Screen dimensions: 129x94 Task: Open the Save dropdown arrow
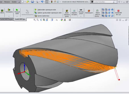(35, 2)
